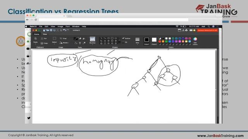Select the Color1 black swatch
Viewport: 248px width, 139px height.
click(x=146, y=40)
